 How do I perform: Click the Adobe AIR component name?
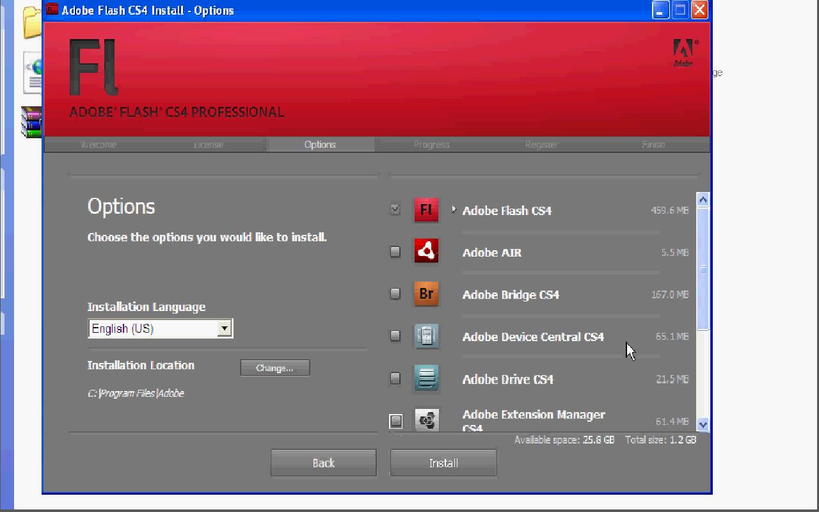pos(492,253)
